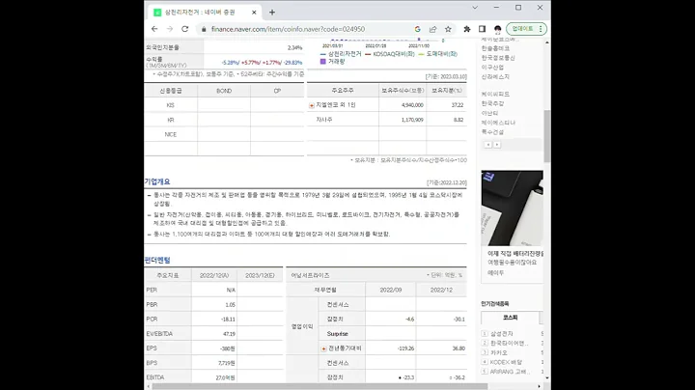Toggle the Chrome side panel

482,29
